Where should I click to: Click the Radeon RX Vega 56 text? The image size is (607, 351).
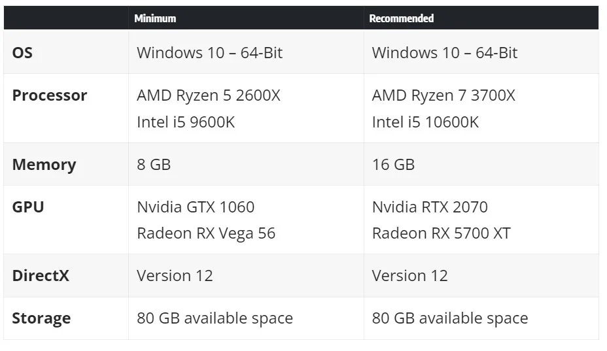point(206,234)
